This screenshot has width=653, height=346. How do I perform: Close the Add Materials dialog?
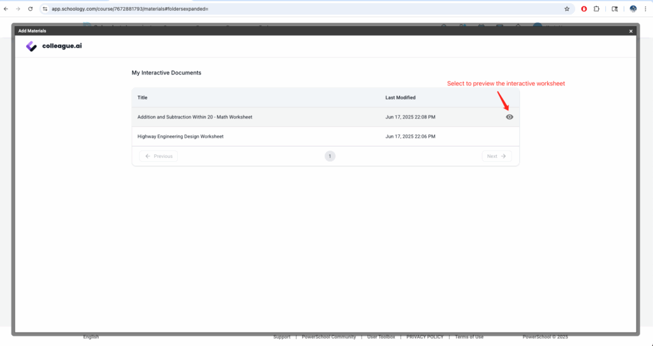point(631,31)
